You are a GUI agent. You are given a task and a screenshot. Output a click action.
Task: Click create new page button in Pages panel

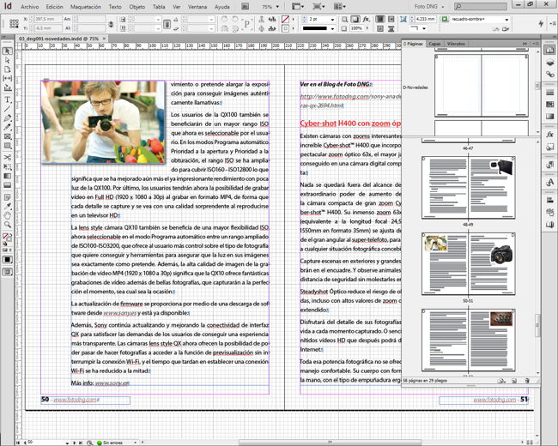514,381
